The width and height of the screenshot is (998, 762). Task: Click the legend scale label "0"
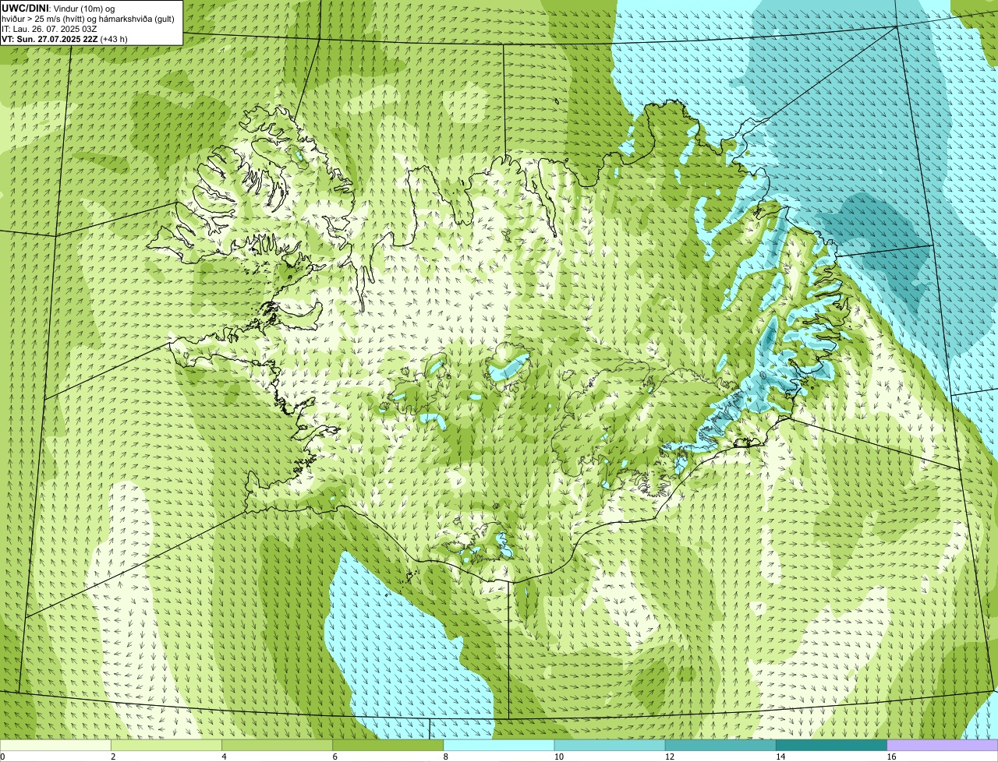[x=2, y=757]
